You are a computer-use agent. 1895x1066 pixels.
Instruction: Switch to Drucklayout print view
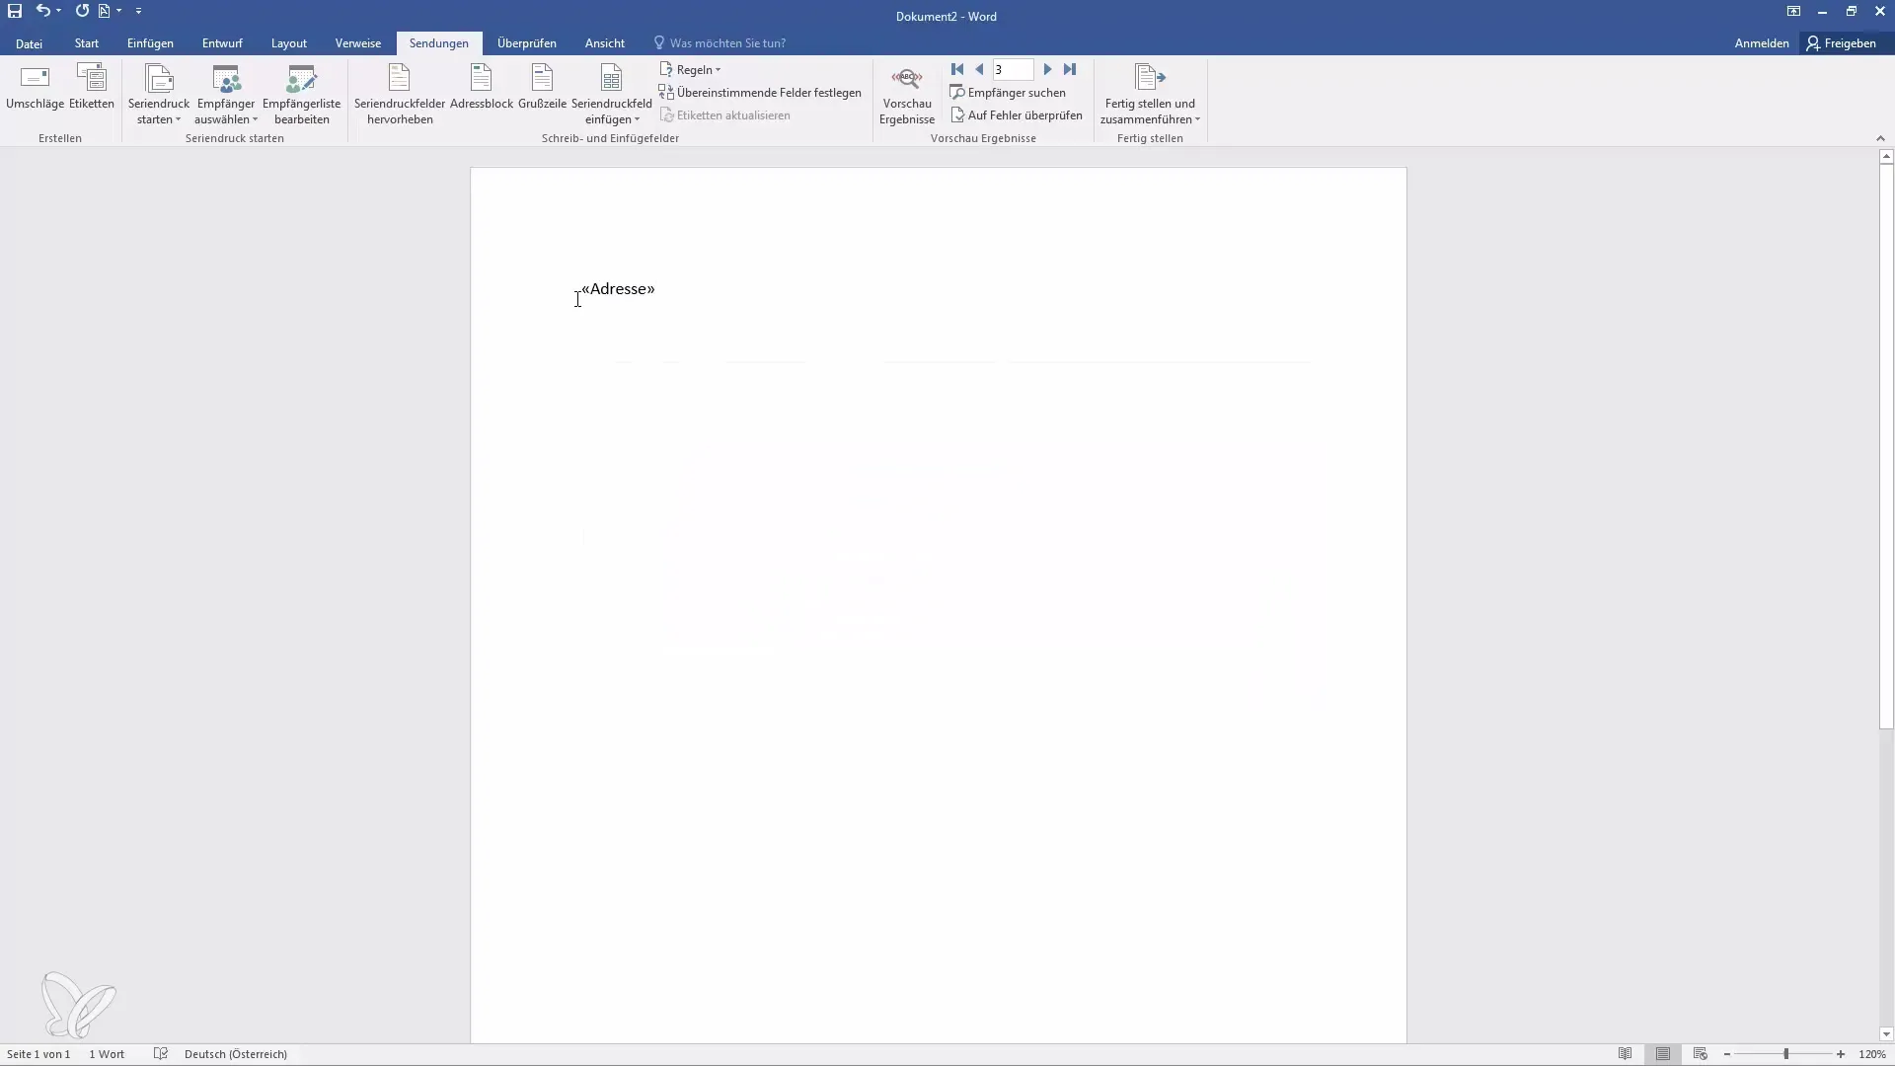pyautogui.click(x=1663, y=1054)
